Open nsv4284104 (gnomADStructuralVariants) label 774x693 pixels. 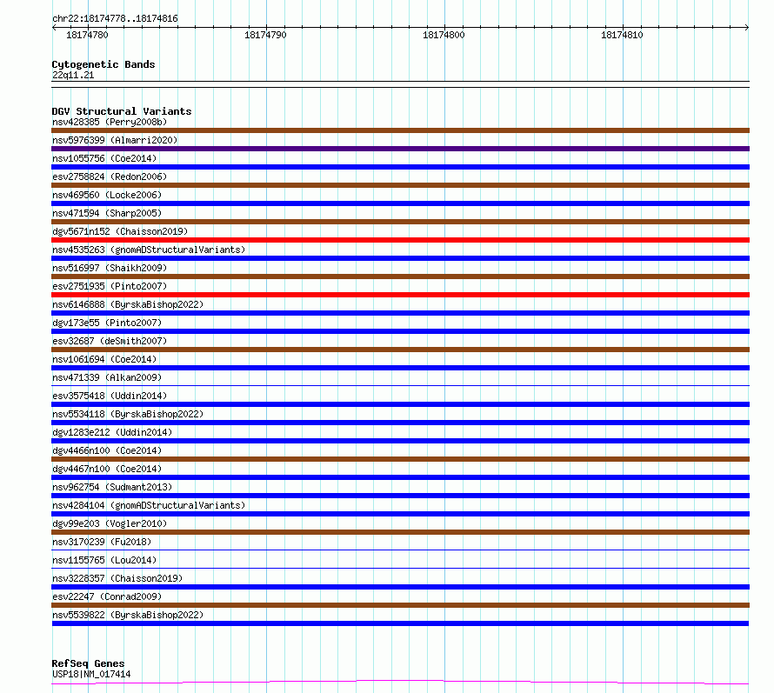pos(149,505)
